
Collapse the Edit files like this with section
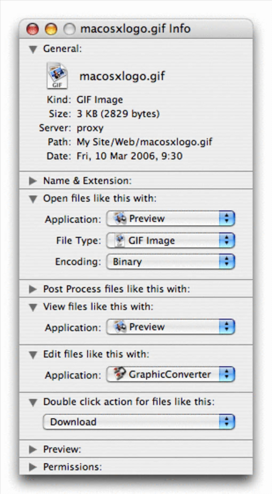pyautogui.click(x=33, y=355)
